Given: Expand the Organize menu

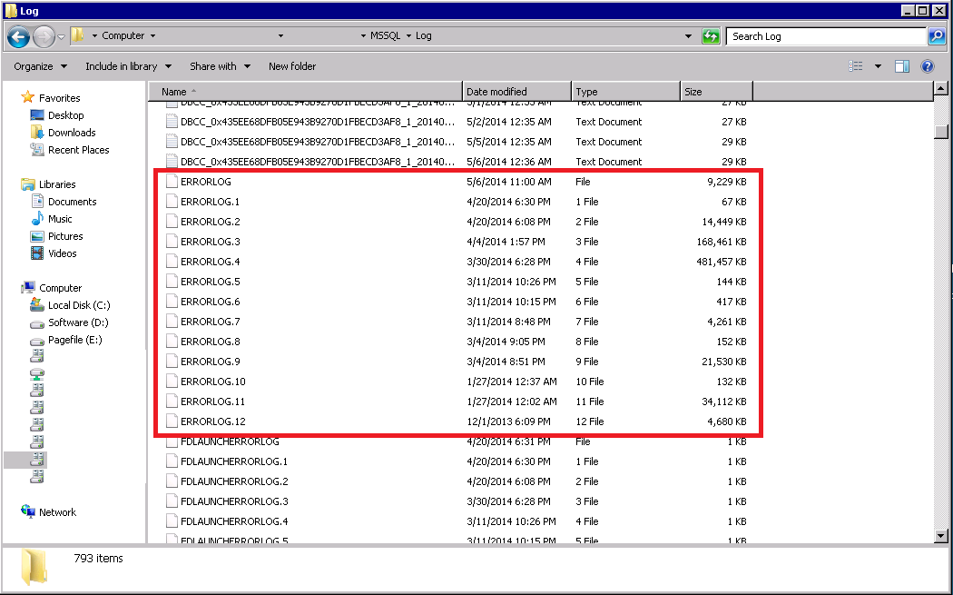Looking at the screenshot, I should [40, 66].
